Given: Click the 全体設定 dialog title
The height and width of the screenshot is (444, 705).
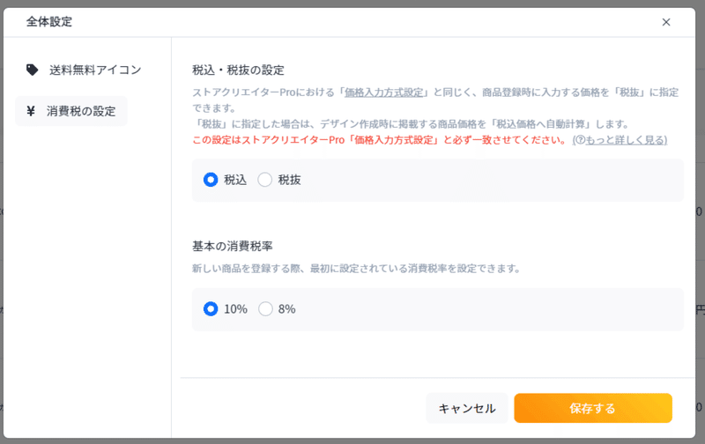Looking at the screenshot, I should (49, 21).
